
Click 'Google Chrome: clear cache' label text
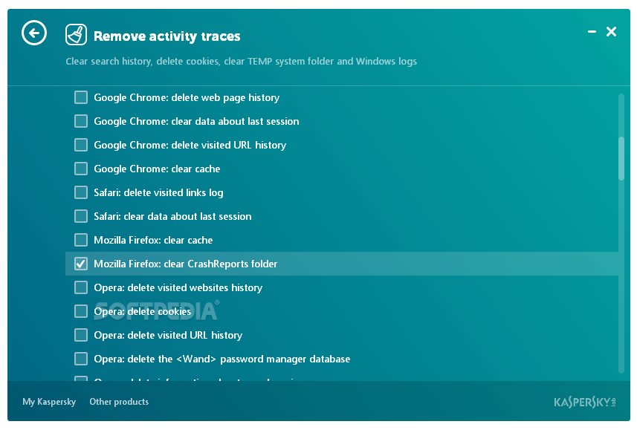pyautogui.click(x=157, y=169)
